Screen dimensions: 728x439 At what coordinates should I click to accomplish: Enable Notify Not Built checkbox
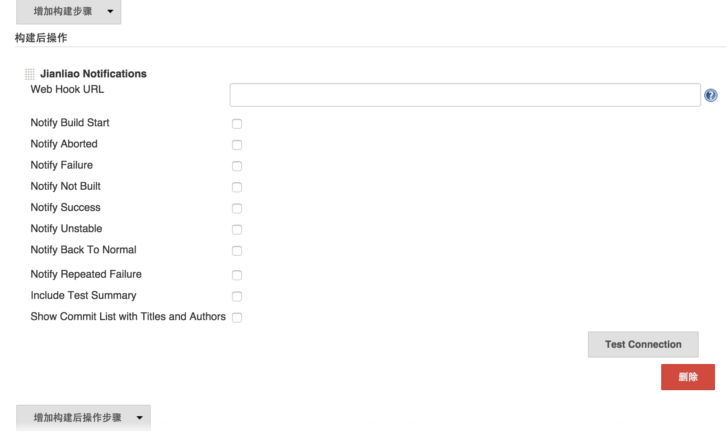click(237, 187)
